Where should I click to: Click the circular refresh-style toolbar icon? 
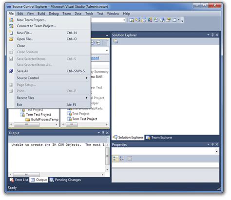tap(156, 20)
